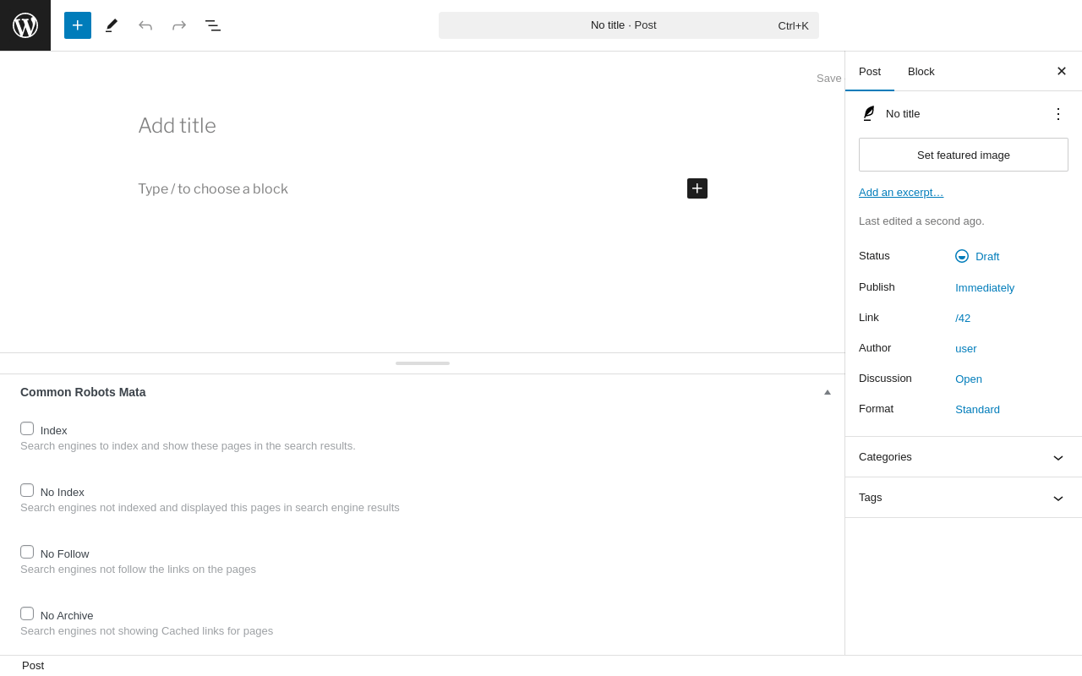This screenshot has width=1082, height=676.
Task: Expand the Categories panel
Action: pyautogui.click(x=964, y=457)
